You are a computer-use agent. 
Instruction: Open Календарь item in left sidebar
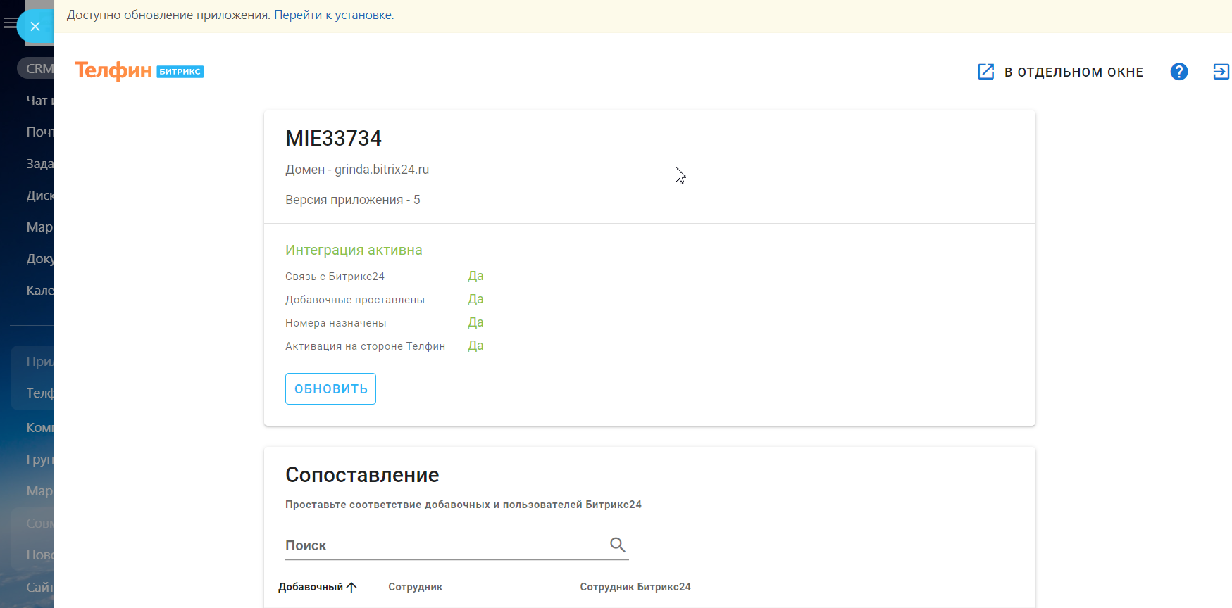39,291
